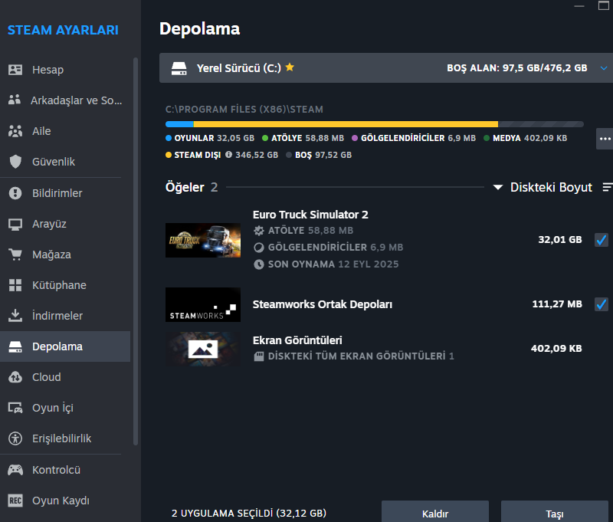Click the SD card icon under Ekran Görüntüleri
The image size is (613, 522).
click(x=259, y=356)
